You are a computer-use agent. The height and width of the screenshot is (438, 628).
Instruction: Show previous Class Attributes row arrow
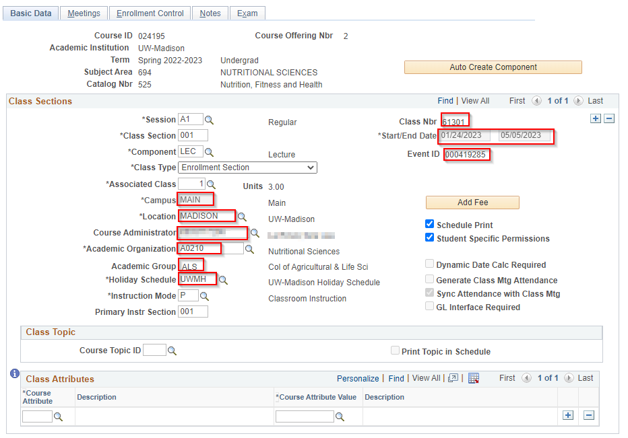click(527, 378)
